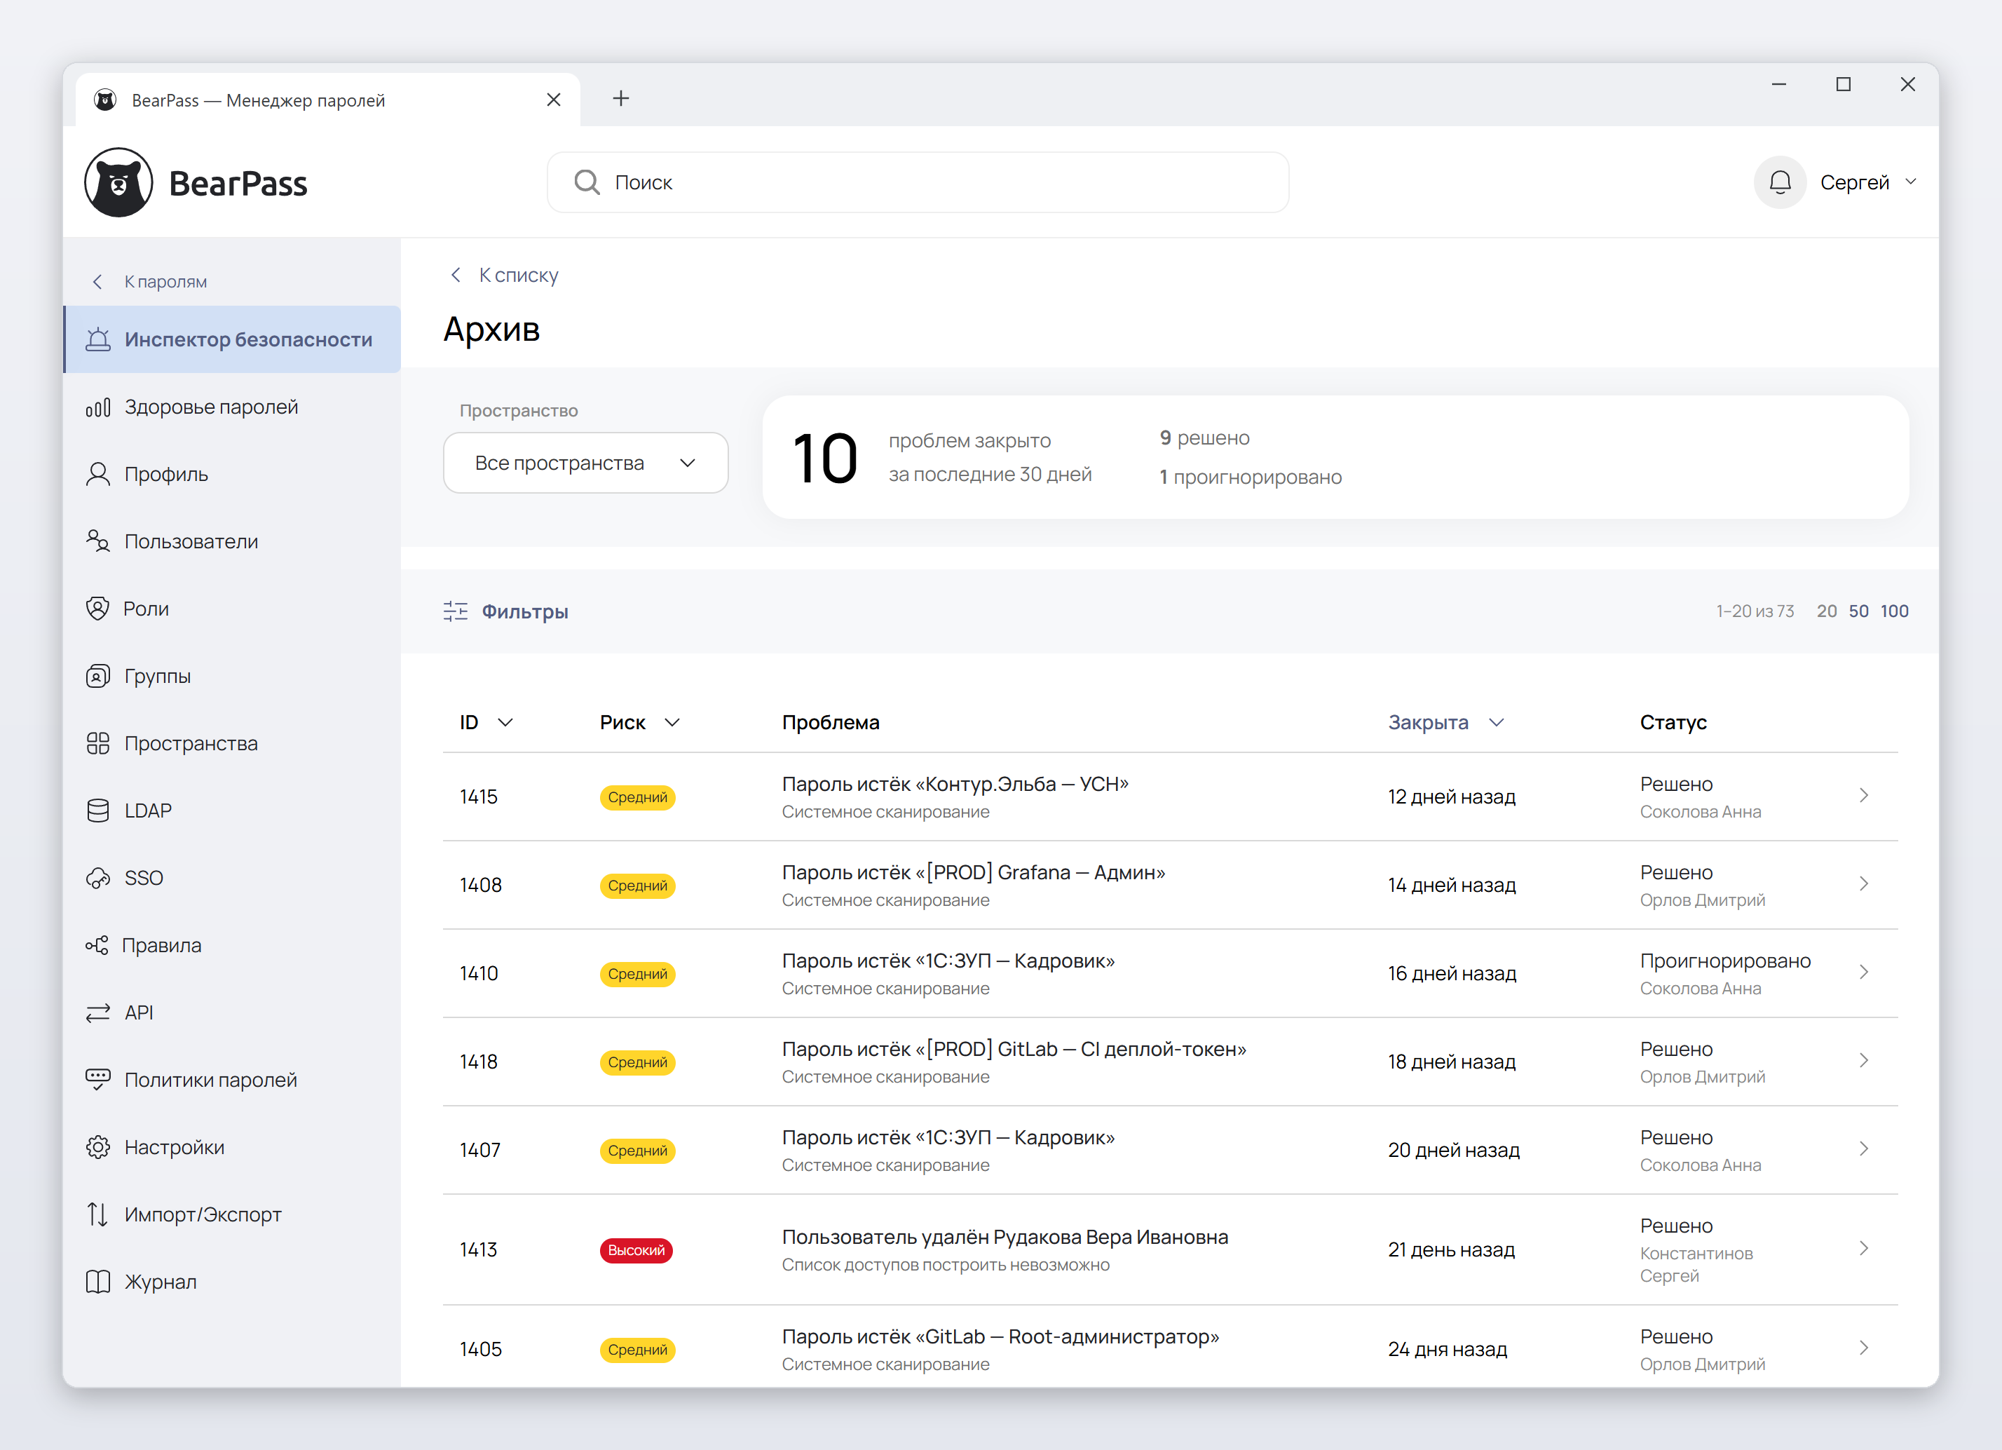Screen dimensions: 2002x1450
Task: Click the Роли shield icon
Action: point(98,609)
